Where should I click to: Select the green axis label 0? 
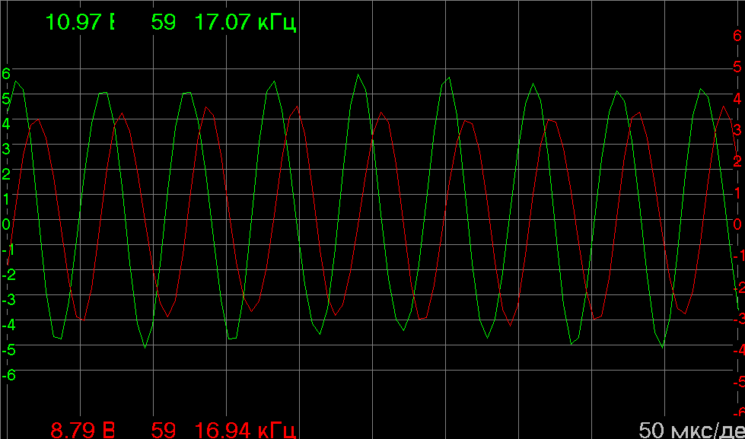pos(6,224)
